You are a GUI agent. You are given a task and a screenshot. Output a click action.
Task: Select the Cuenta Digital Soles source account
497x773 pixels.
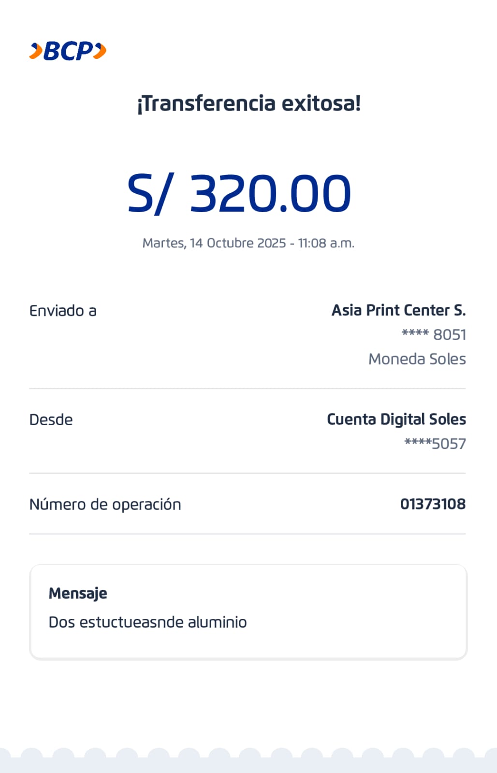coord(396,419)
